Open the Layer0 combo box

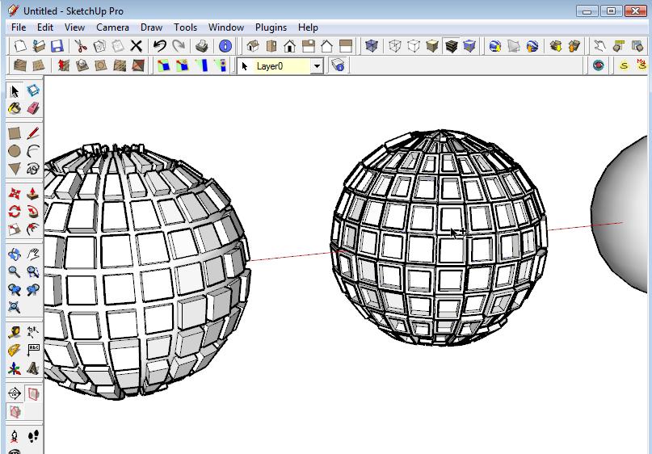(280, 66)
